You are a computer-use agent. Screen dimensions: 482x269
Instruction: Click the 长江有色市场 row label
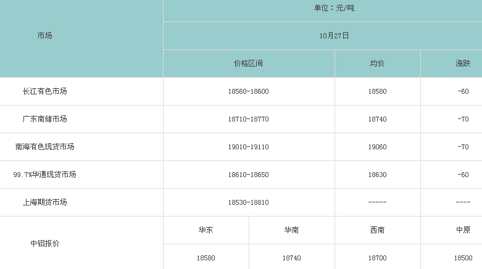(x=44, y=91)
